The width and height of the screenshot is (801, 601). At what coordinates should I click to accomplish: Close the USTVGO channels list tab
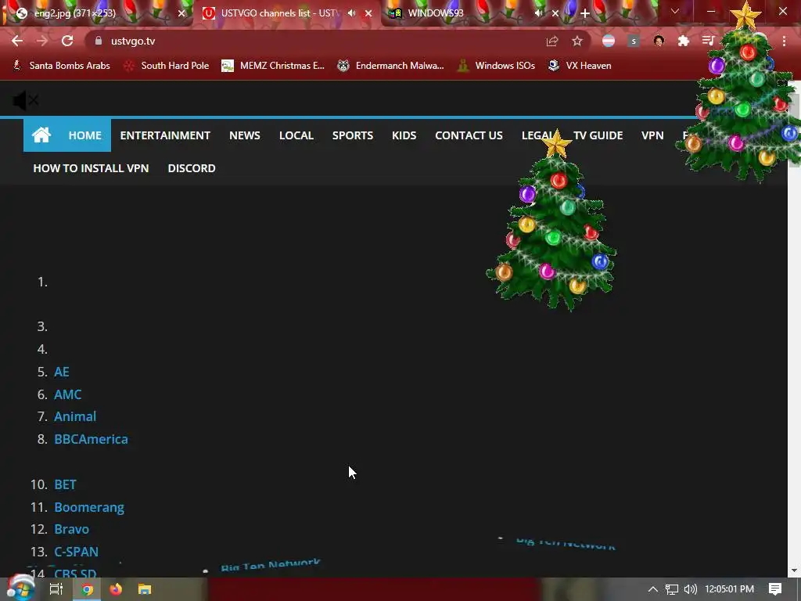tap(368, 13)
